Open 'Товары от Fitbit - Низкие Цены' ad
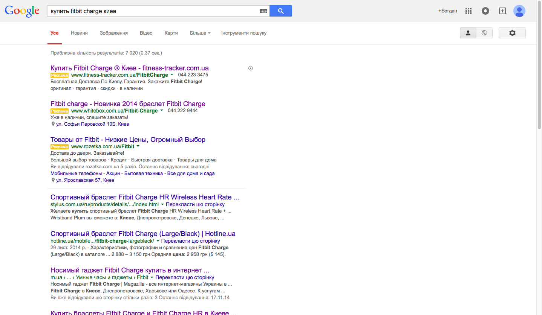 pos(128,140)
